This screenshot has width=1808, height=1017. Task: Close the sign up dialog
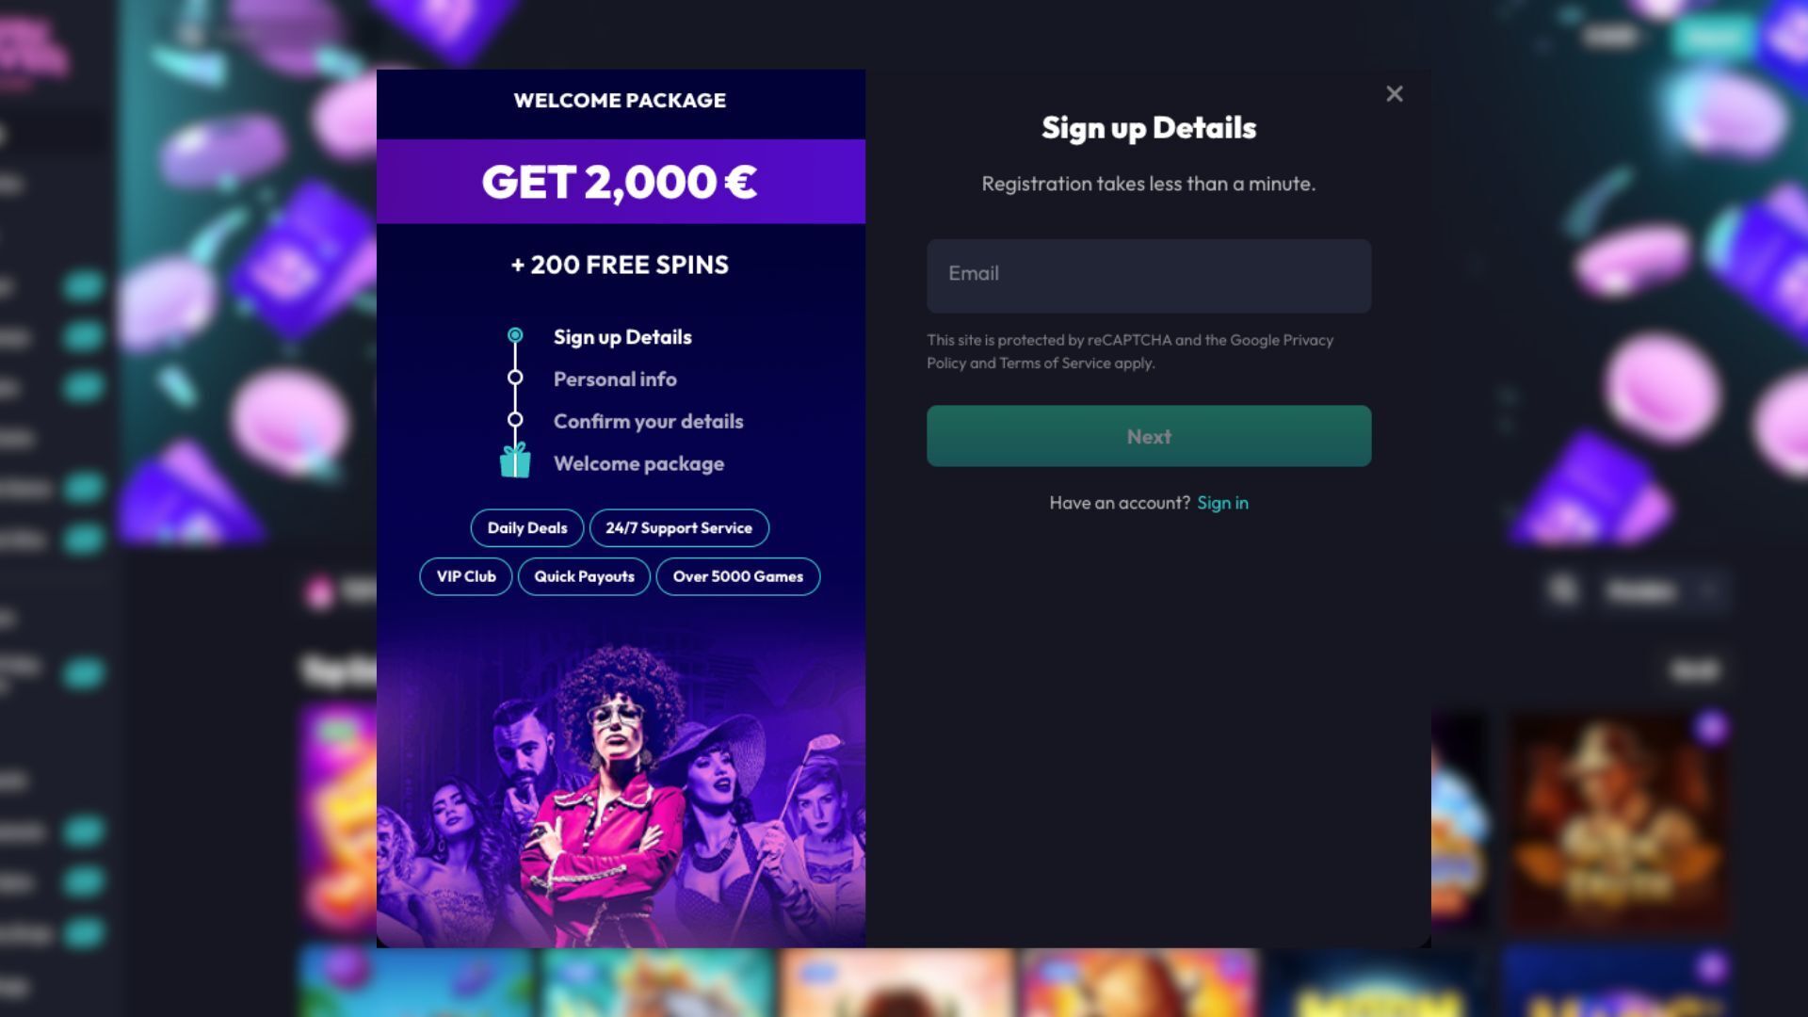1395,94
